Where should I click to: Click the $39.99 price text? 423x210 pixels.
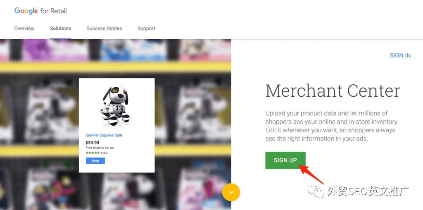pos(92,143)
